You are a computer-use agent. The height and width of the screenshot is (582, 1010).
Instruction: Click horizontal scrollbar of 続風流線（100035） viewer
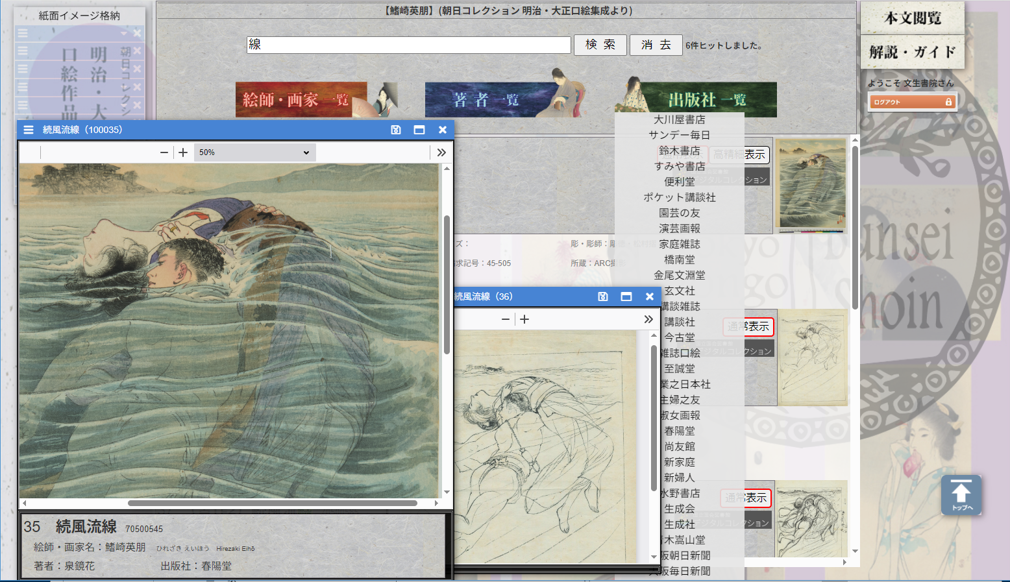(273, 503)
